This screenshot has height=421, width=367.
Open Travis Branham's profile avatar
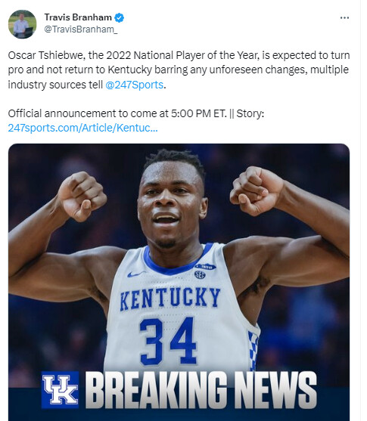pyautogui.click(x=22, y=24)
